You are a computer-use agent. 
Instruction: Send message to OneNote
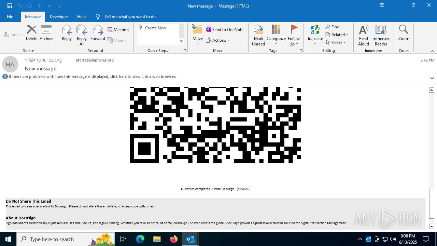[225, 30]
